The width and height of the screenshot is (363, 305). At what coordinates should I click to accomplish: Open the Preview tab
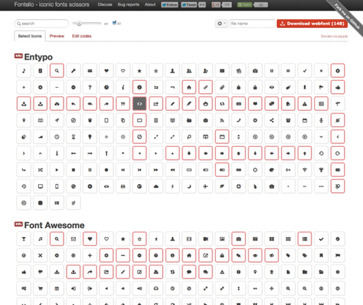(x=57, y=36)
